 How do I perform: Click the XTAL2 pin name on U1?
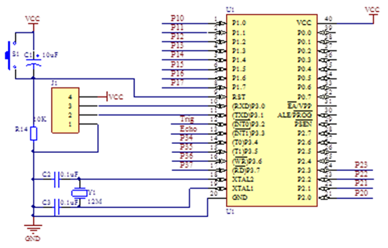(243, 179)
